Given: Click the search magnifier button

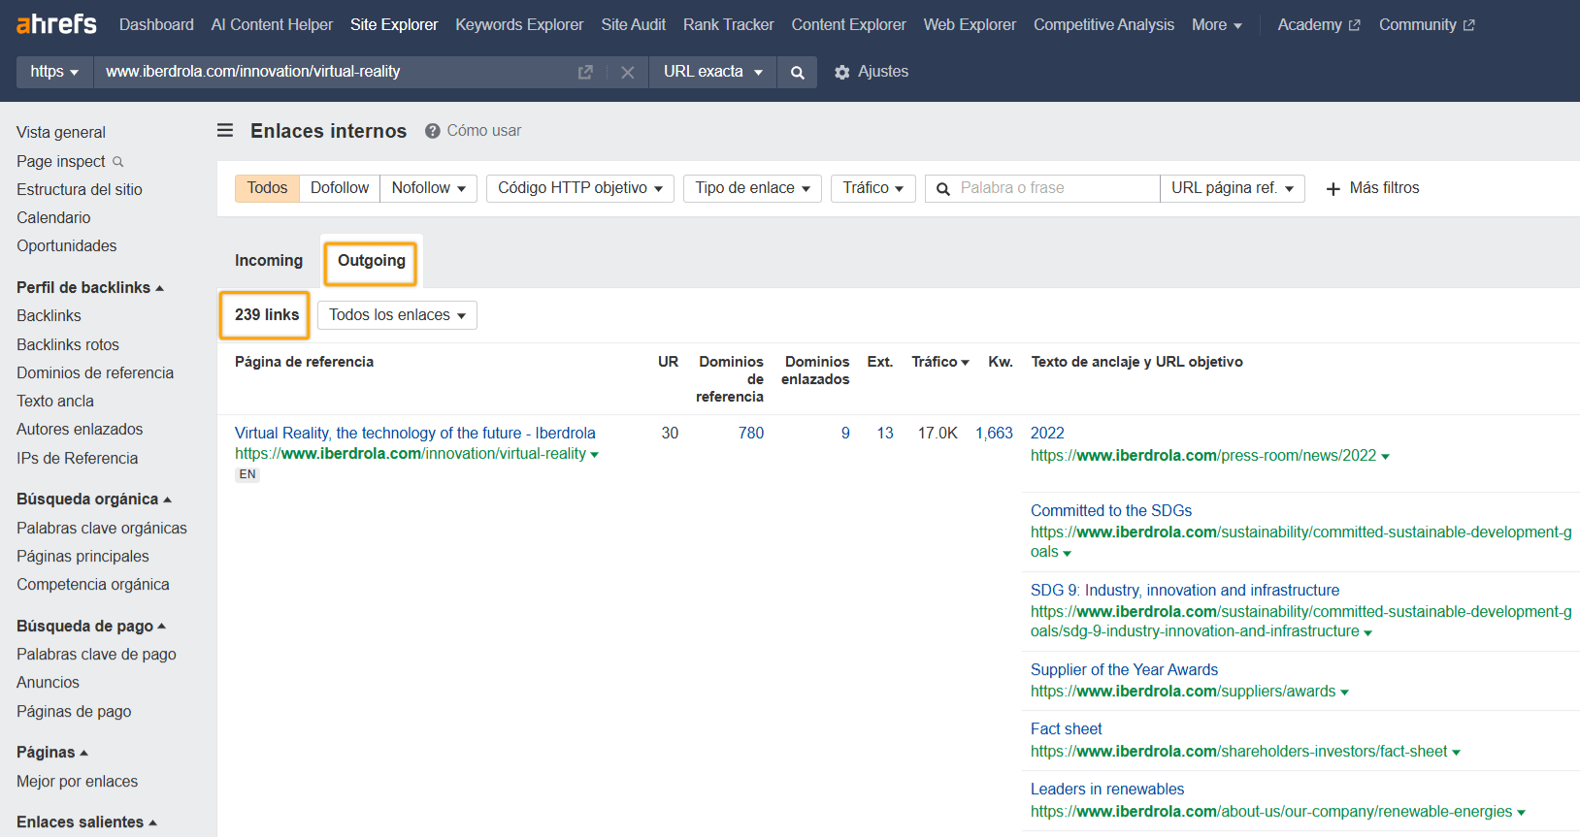Looking at the screenshot, I should [797, 72].
